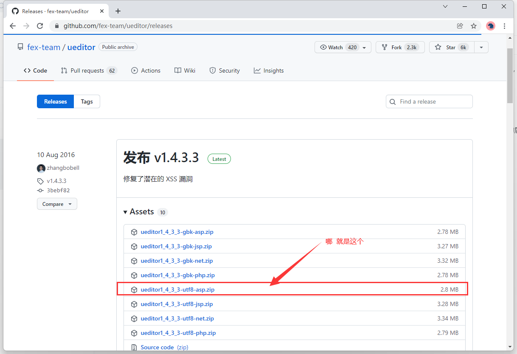Click the Latest badge
This screenshot has height=354, width=517.
[x=219, y=159]
